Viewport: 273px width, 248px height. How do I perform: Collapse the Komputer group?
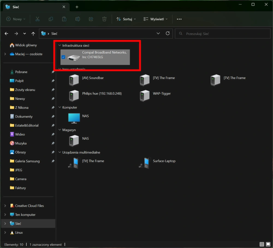coord(60,107)
